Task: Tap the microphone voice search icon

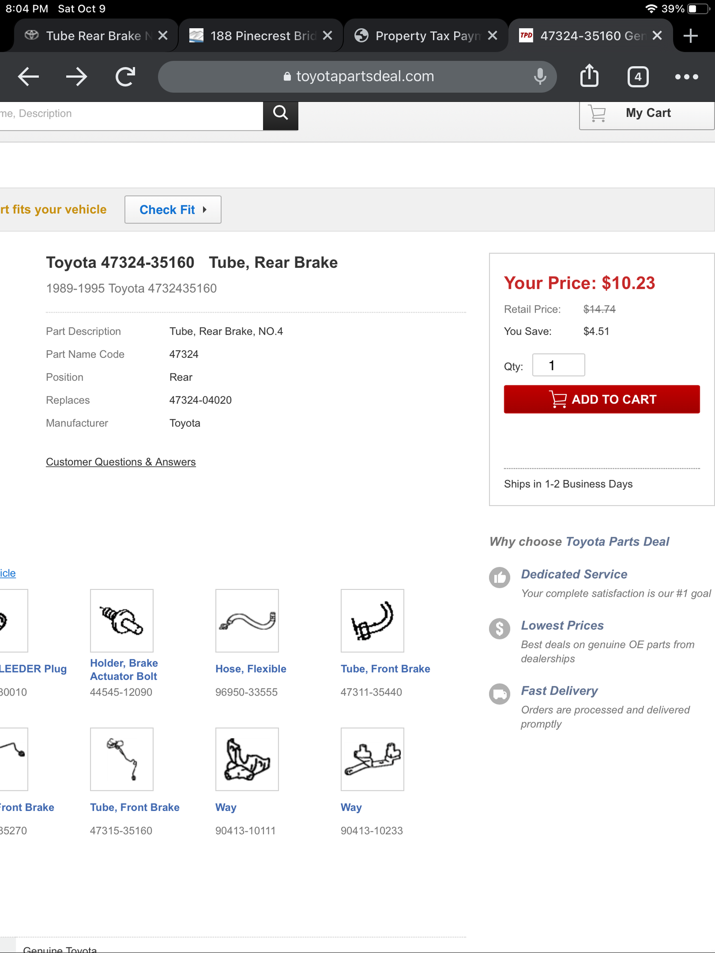Action: (540, 77)
